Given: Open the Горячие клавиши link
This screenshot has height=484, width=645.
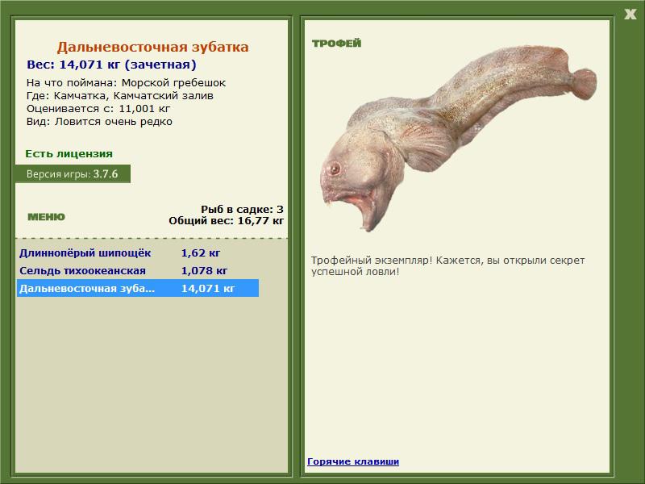Looking at the screenshot, I should tap(353, 461).
